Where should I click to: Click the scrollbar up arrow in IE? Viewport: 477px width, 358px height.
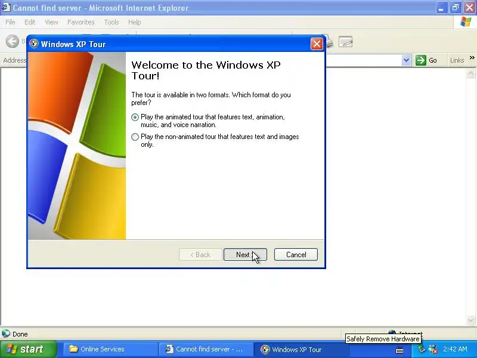pyautogui.click(x=470, y=73)
